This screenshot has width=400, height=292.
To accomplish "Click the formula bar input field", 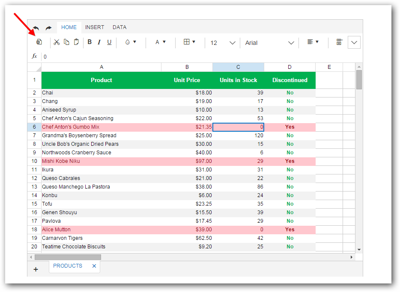I will (197, 56).
